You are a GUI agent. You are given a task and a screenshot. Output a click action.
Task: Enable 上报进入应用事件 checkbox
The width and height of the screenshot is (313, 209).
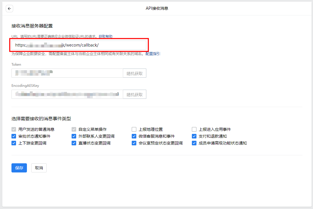194,129
